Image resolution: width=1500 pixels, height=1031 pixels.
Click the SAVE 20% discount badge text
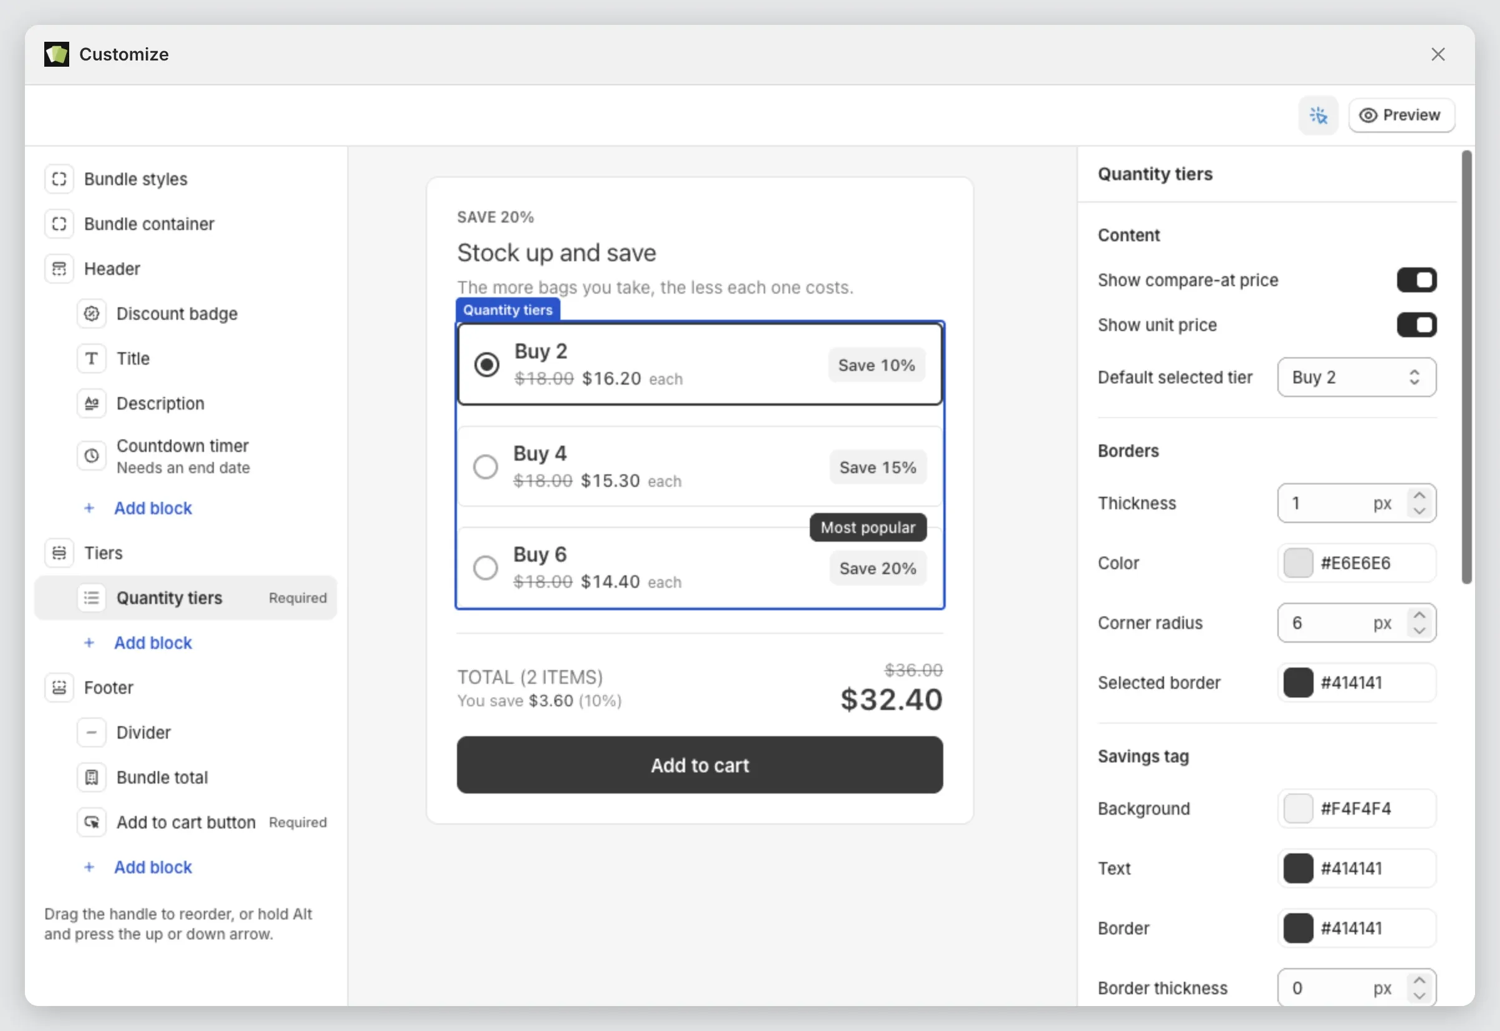[496, 217]
